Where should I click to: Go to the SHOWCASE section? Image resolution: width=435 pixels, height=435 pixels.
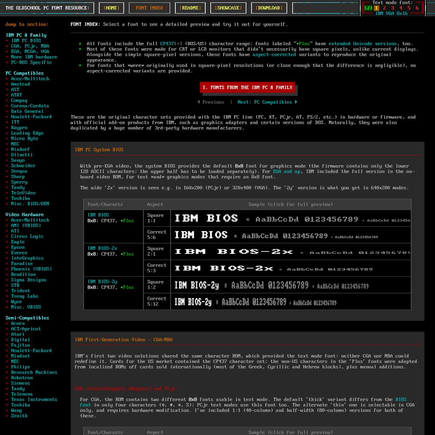pyautogui.click(x=228, y=8)
